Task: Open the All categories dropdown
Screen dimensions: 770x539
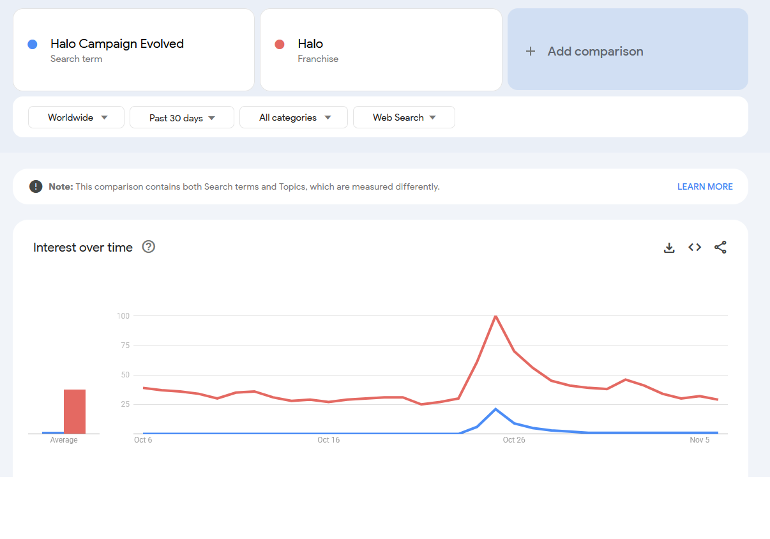Action: click(x=294, y=118)
